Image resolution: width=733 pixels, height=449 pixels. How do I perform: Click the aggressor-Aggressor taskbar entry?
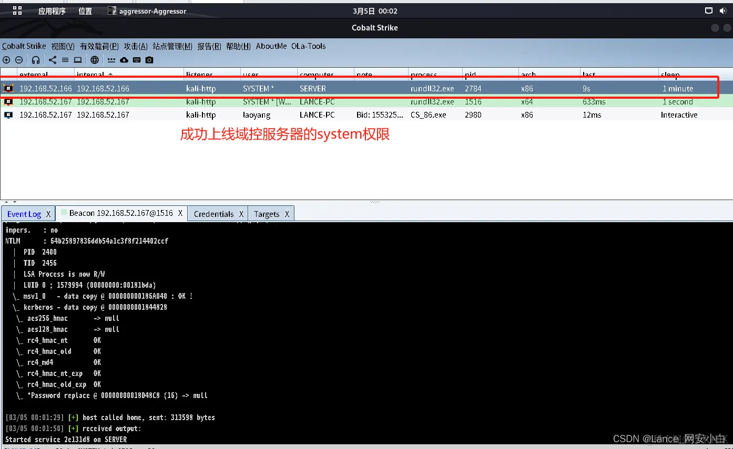(147, 11)
